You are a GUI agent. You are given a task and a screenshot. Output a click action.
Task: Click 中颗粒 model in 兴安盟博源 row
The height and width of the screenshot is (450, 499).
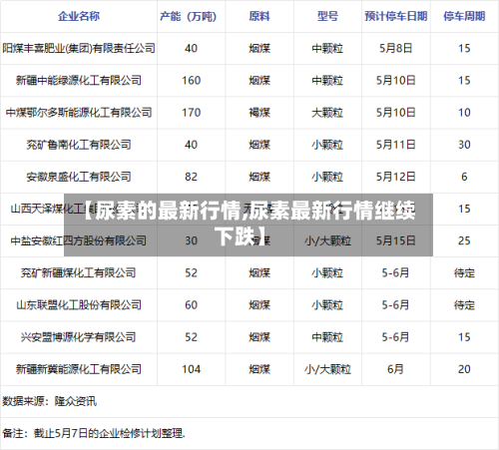point(327,337)
